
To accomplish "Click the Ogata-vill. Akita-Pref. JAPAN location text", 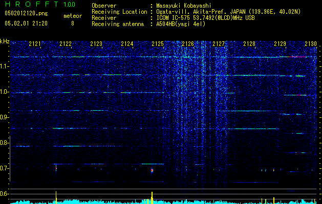I will (x=228, y=12).
